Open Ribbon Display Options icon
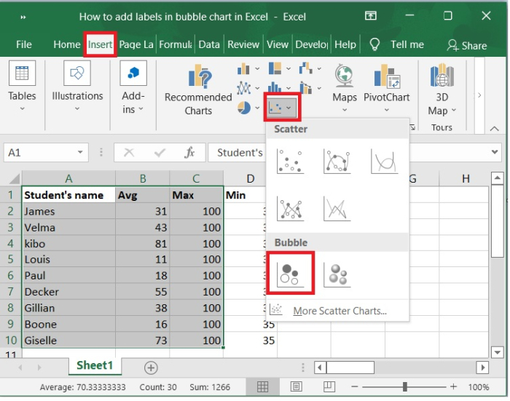The width and height of the screenshot is (510, 401). (370, 15)
